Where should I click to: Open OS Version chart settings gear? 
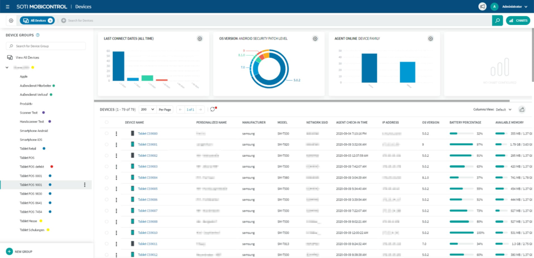315,39
